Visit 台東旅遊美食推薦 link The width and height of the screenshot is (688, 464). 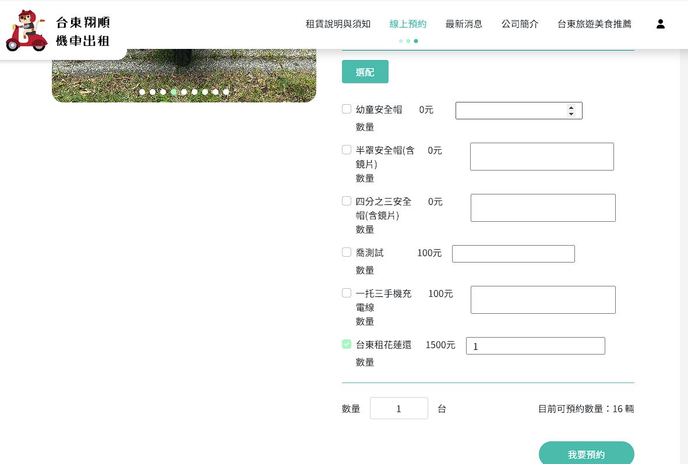[x=594, y=24]
